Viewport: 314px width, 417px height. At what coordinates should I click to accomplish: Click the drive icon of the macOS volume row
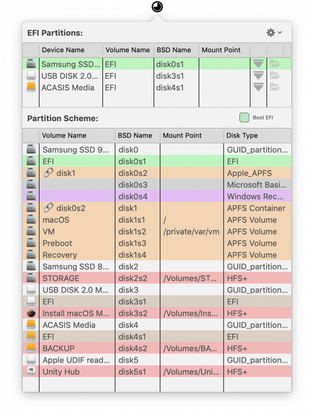31,220
